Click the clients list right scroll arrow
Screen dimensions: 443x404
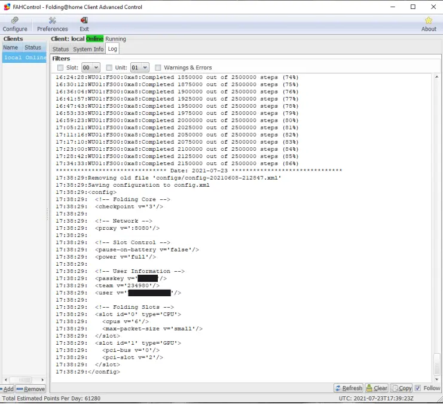click(x=42, y=379)
